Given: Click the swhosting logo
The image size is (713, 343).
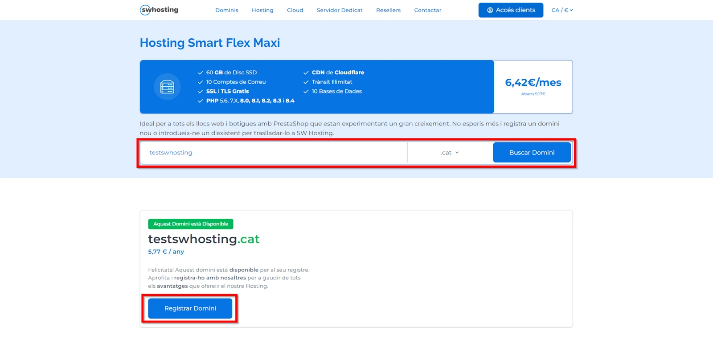Looking at the screenshot, I should click(x=159, y=10).
